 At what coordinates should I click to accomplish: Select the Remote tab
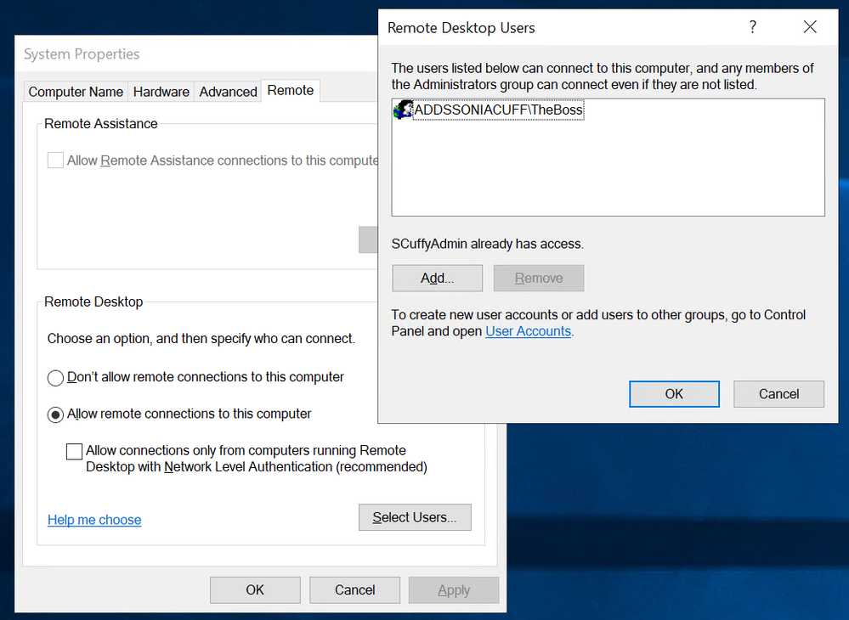[290, 90]
